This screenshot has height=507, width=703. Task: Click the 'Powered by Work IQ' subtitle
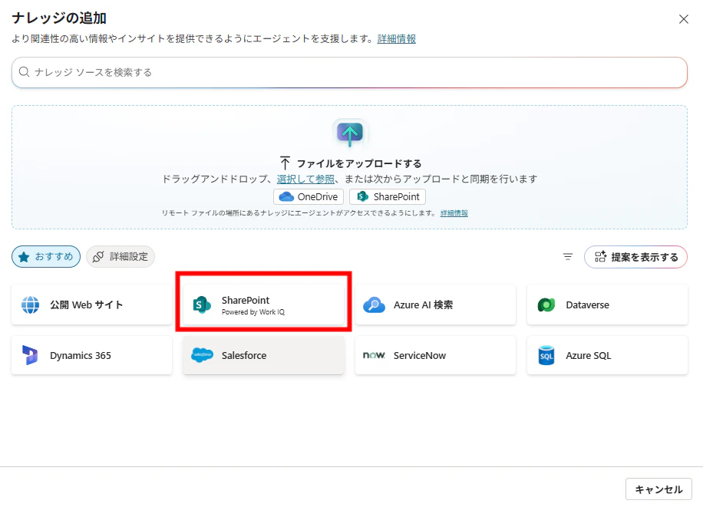click(x=252, y=312)
